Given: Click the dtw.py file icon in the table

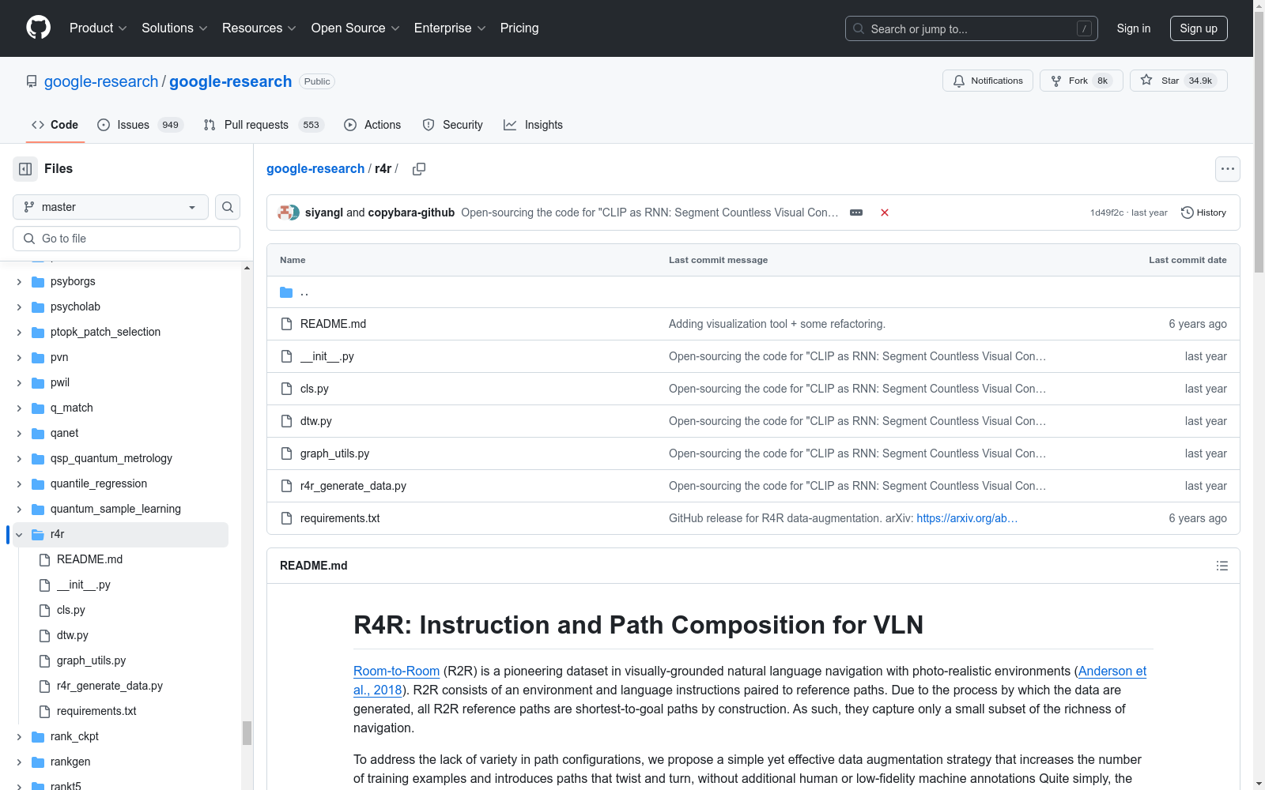Looking at the screenshot, I should [x=286, y=421].
